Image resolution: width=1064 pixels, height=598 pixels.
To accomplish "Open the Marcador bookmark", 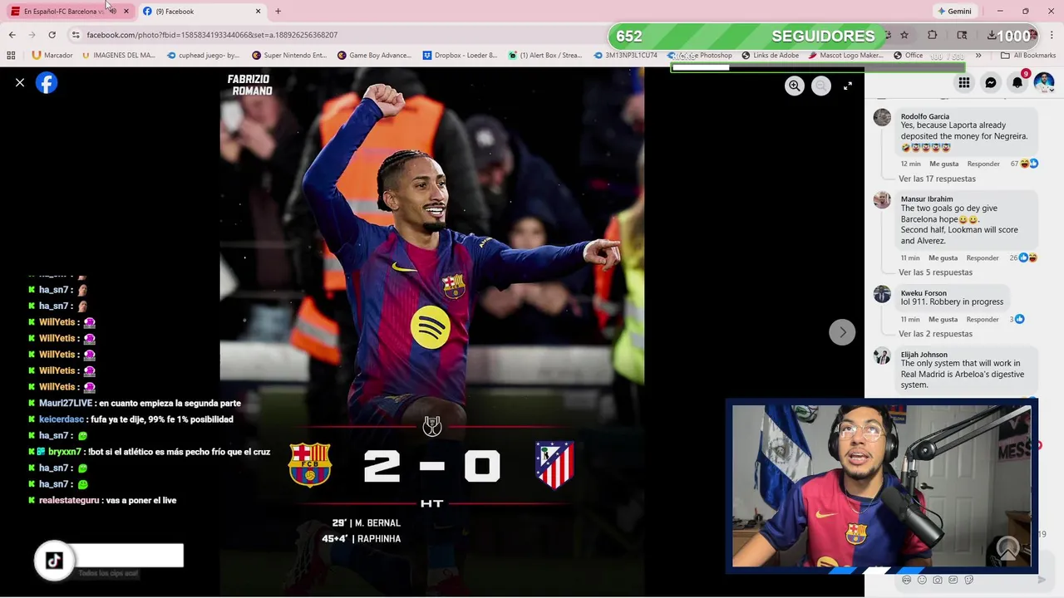I will (52, 56).
